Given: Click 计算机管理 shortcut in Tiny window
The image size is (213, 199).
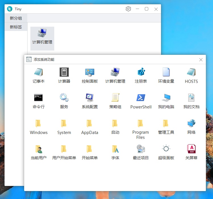Looking at the screenshot, I should (x=42, y=37).
